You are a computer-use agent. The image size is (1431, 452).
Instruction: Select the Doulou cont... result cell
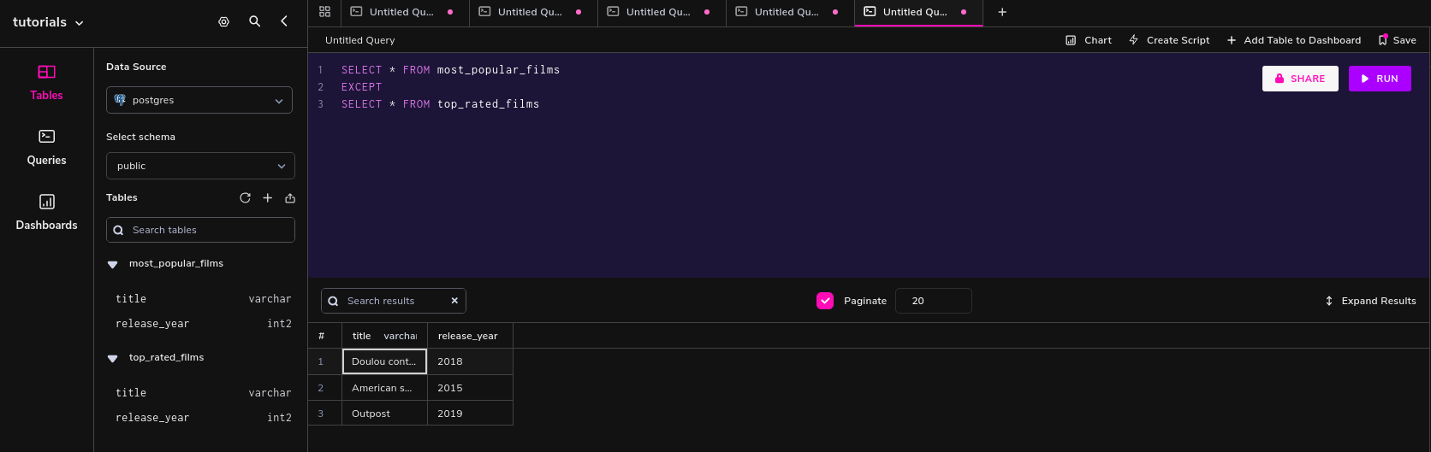384,361
